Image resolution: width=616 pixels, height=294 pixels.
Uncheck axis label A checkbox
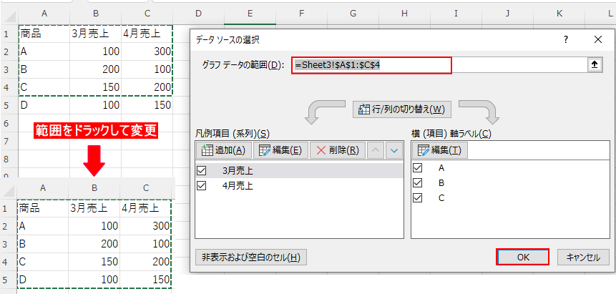[418, 168]
